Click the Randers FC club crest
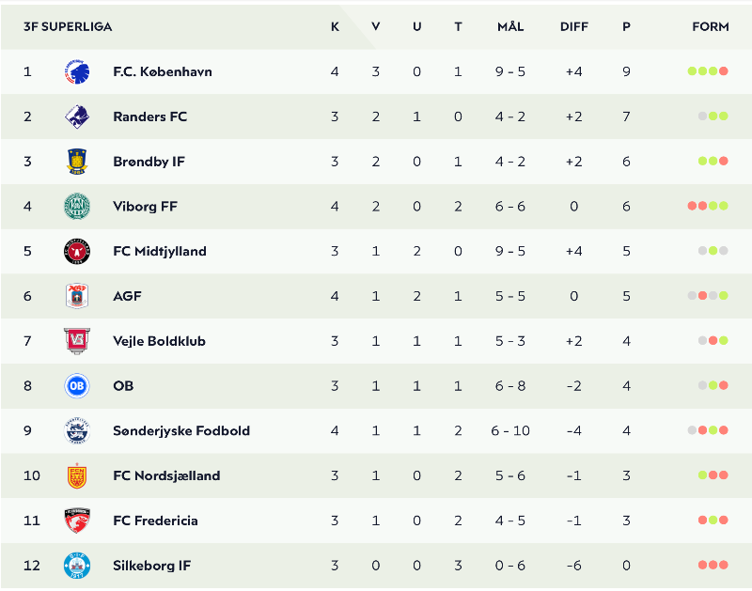This screenshot has width=752, height=591. point(77,117)
